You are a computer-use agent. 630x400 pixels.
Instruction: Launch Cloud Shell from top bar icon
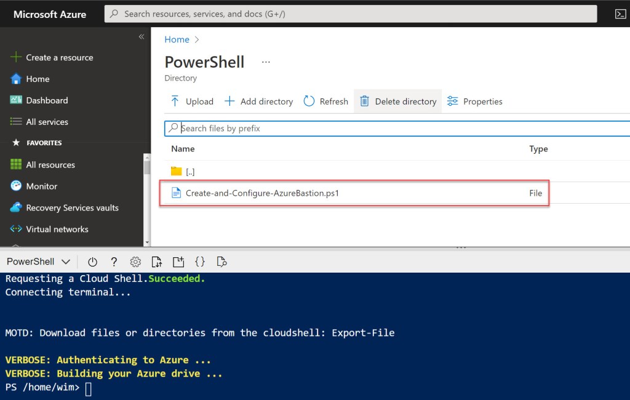(620, 14)
